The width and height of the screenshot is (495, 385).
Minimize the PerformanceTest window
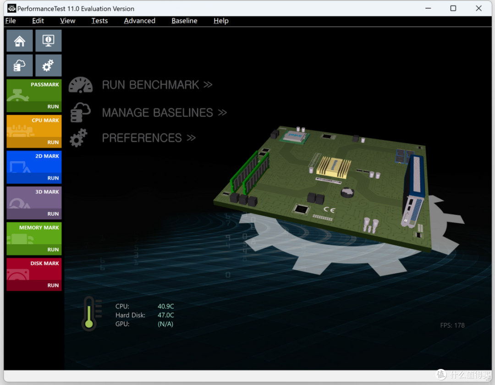[x=428, y=9]
